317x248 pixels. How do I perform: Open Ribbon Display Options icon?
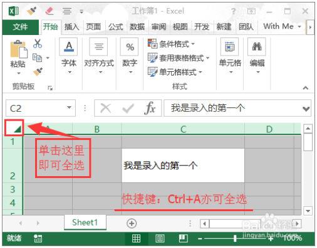click(x=251, y=11)
